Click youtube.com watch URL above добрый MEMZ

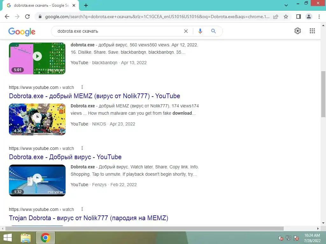click(x=41, y=87)
